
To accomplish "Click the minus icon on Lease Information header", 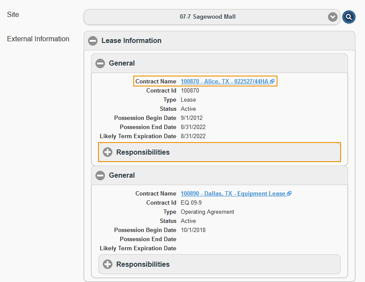I will point(93,40).
